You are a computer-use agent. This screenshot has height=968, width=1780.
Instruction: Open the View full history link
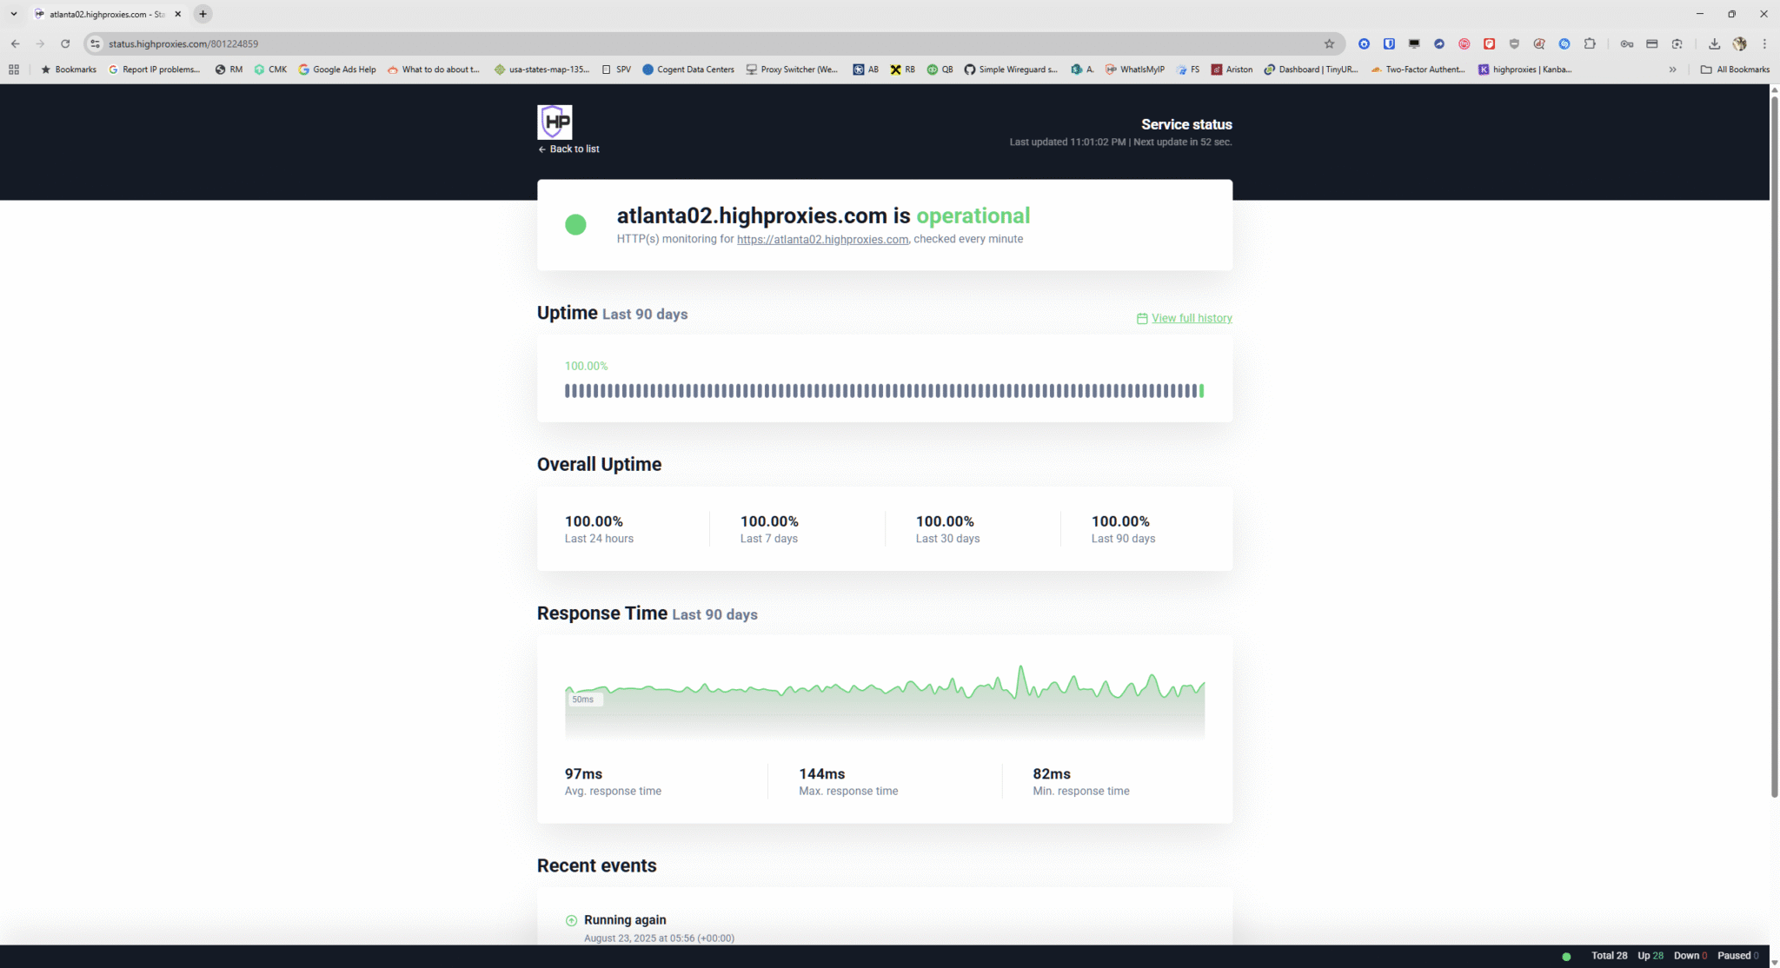tap(1184, 318)
